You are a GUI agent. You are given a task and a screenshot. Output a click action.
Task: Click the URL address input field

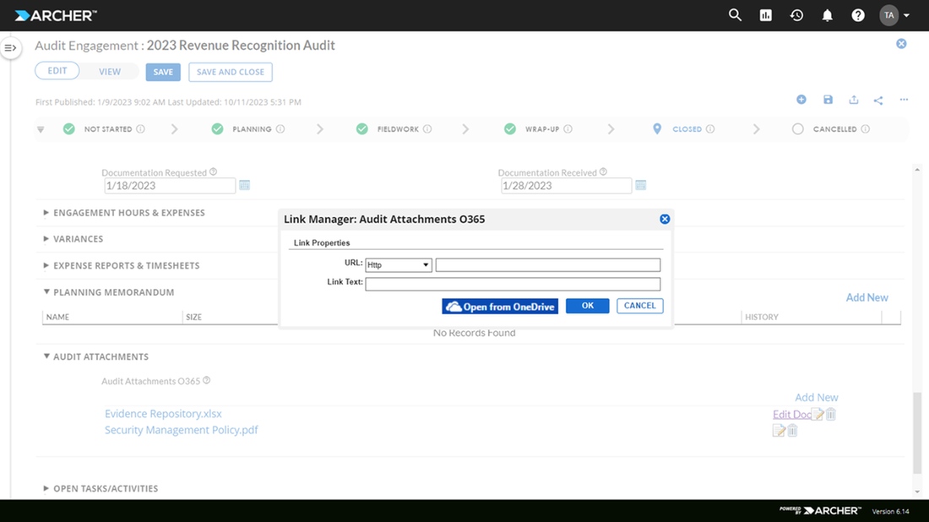click(547, 265)
